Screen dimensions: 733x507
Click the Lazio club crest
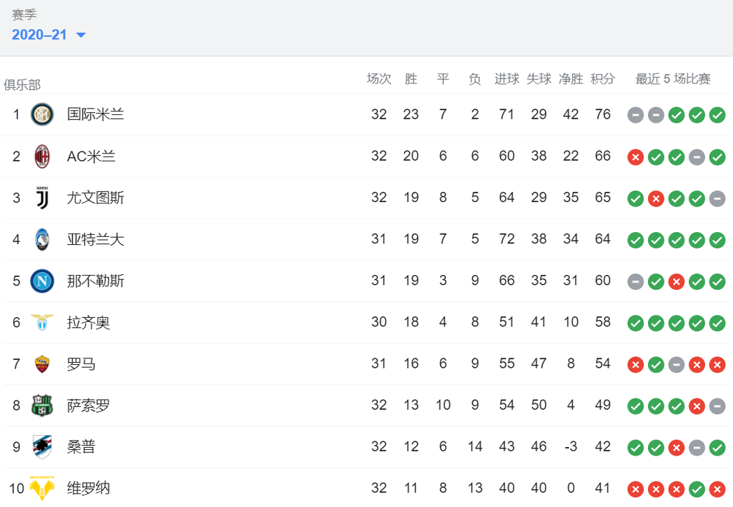pyautogui.click(x=42, y=323)
